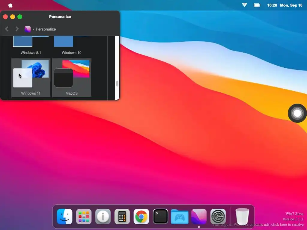This screenshot has width=307, height=230.
Task: Open the info app in dock
Action: coord(103,217)
